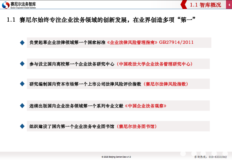The height and width of the screenshot is (160, 232).
Task: Select the 1.1 智库概况 section label
Action: 205,5
